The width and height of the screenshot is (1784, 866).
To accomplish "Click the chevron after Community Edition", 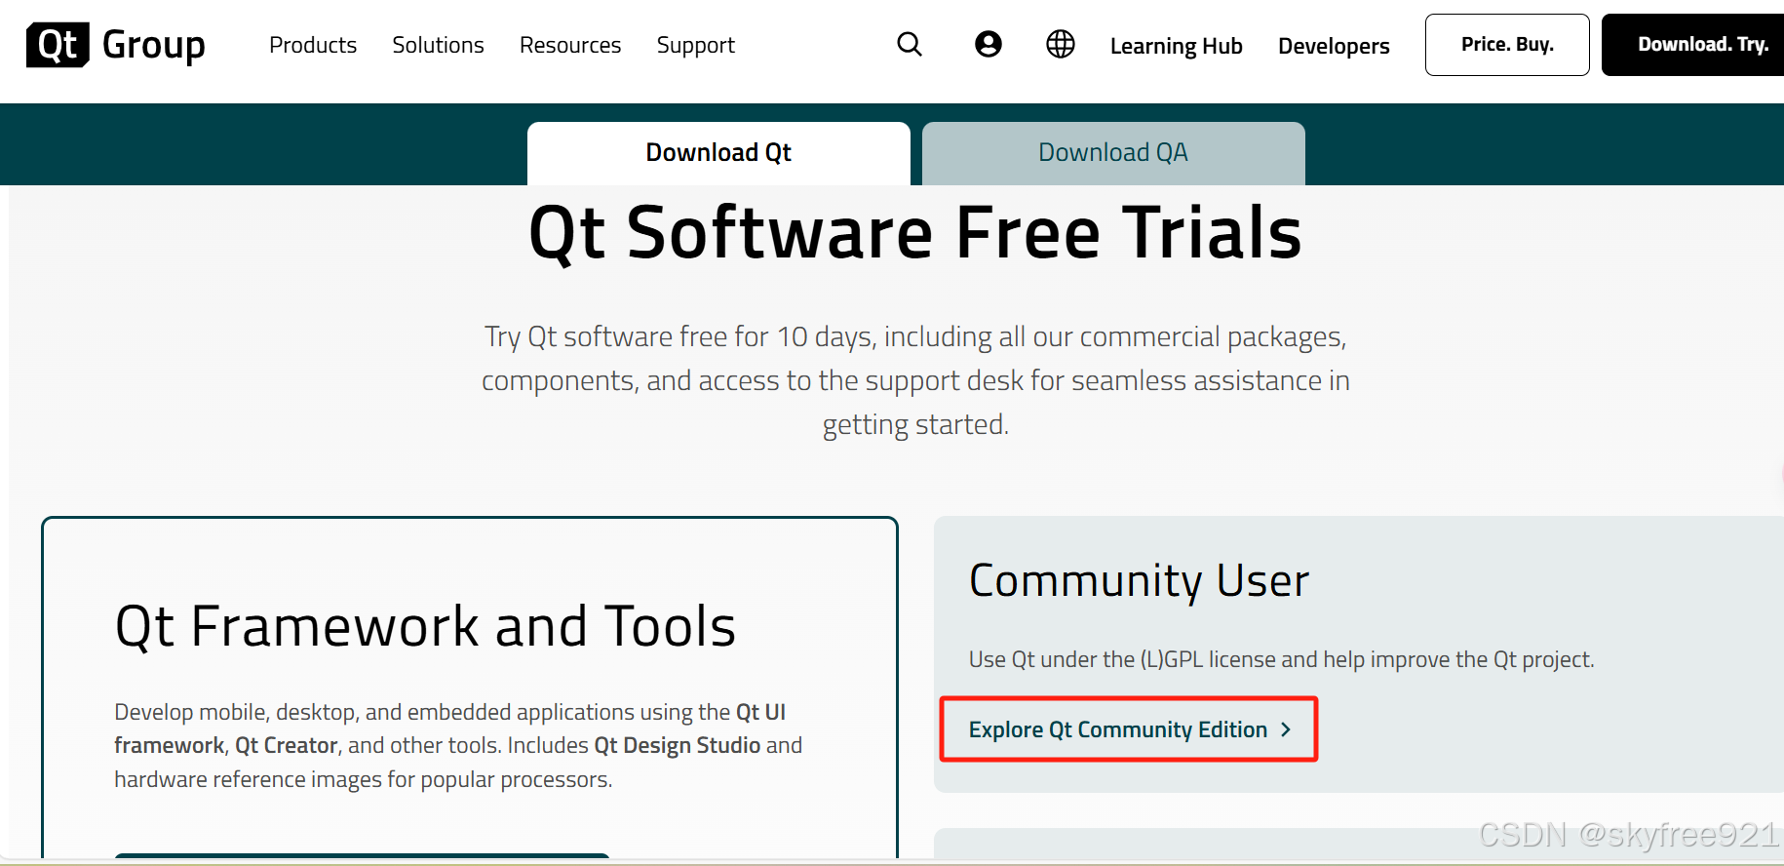I will coord(1286,729).
